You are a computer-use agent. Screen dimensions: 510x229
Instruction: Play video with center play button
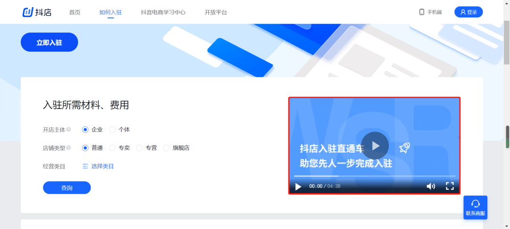click(x=375, y=146)
